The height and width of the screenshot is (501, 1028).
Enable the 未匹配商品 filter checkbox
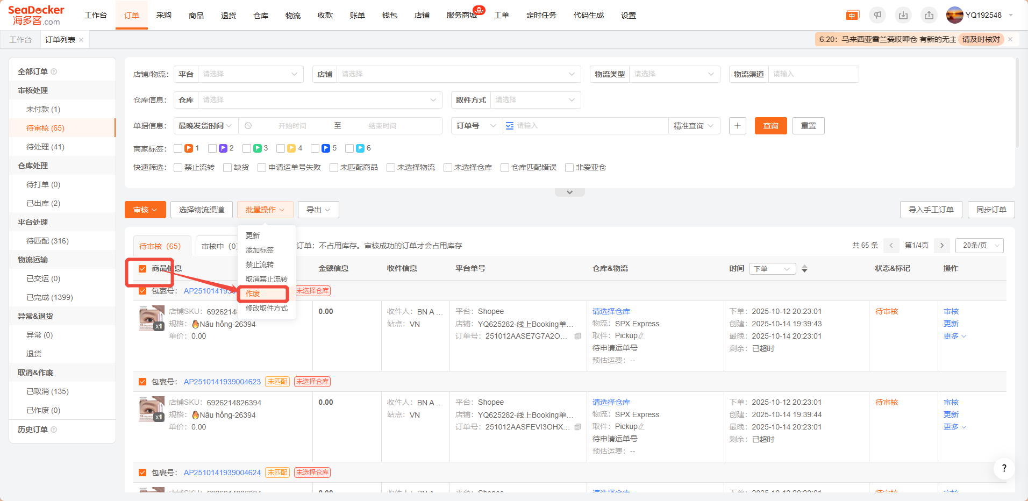point(334,168)
